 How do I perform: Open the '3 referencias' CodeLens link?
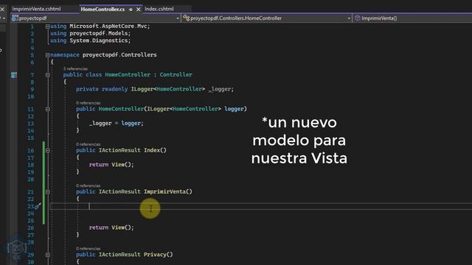coord(75,68)
